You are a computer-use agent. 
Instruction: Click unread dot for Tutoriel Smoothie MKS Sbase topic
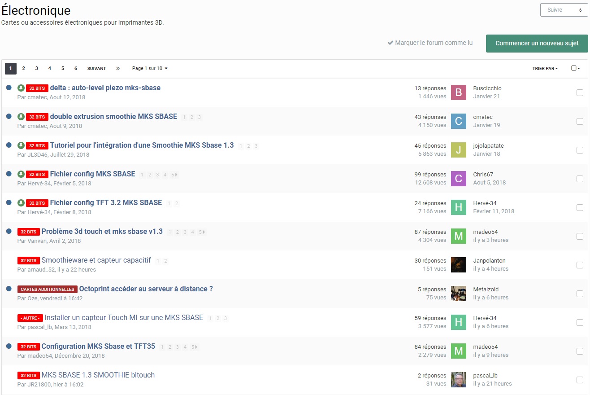(9, 145)
